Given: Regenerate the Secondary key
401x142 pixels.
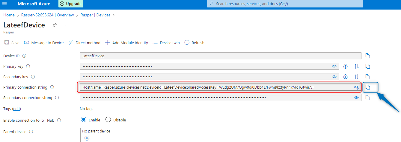Looking at the screenshot, I should pyautogui.click(x=345, y=77).
